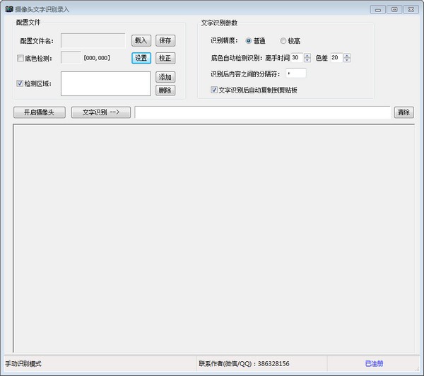Image resolution: width=424 pixels, height=376 pixels.
Task: Click 删除 to delete a detection region
Action: point(165,90)
